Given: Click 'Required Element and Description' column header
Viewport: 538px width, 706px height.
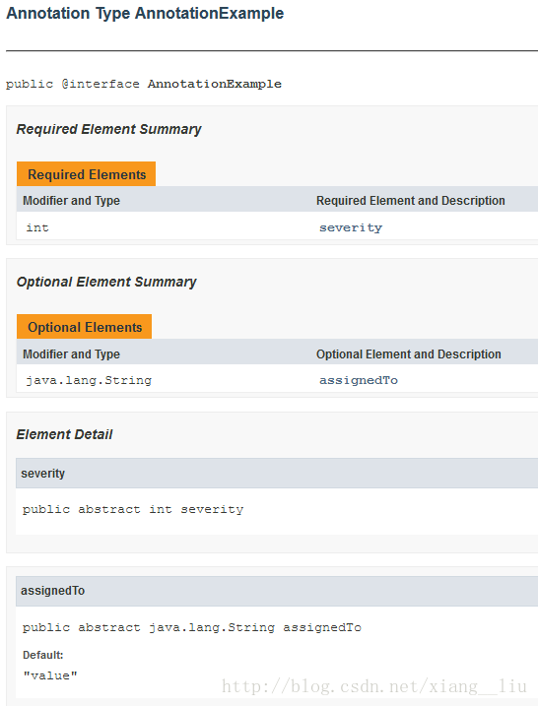Looking at the screenshot, I should coord(411,201).
